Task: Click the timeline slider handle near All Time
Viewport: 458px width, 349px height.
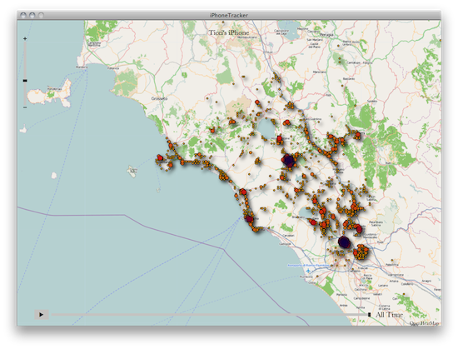Action: (x=369, y=315)
